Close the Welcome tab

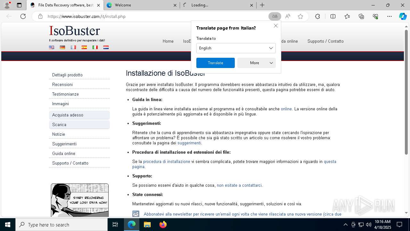click(175, 5)
